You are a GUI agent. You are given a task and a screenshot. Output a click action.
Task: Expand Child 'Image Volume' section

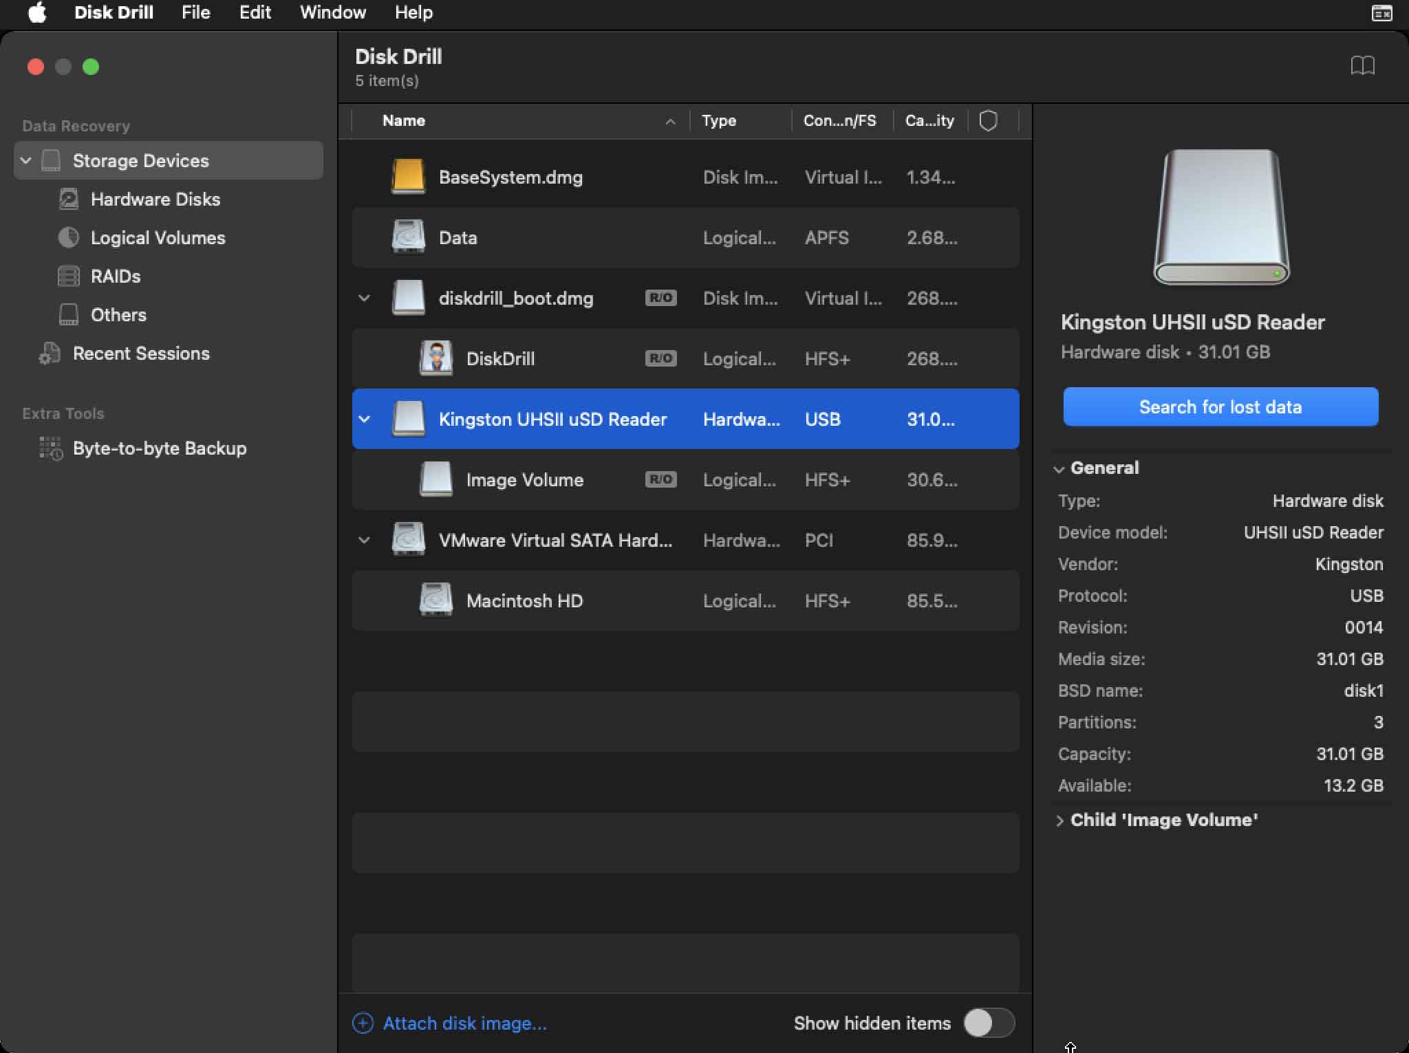coord(1060,821)
